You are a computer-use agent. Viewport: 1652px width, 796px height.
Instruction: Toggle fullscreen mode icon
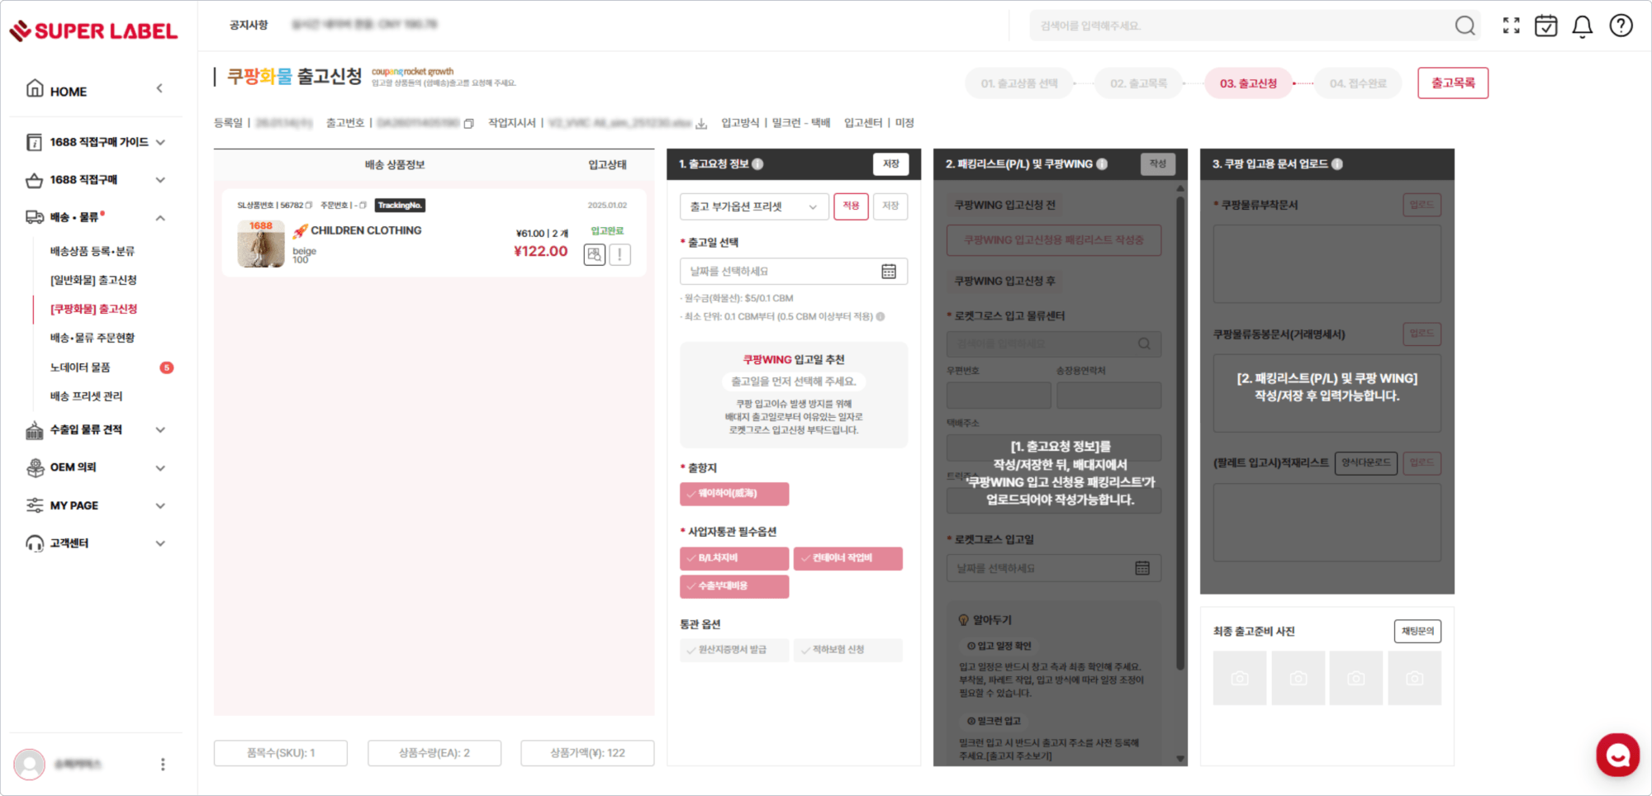tap(1511, 26)
